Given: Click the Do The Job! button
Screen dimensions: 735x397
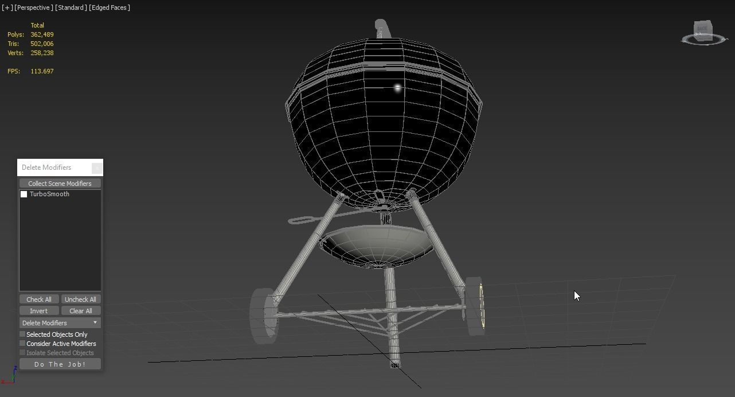Looking at the screenshot, I should tap(60, 364).
